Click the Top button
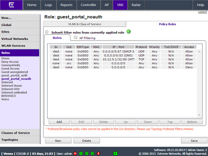 [170, 122]
